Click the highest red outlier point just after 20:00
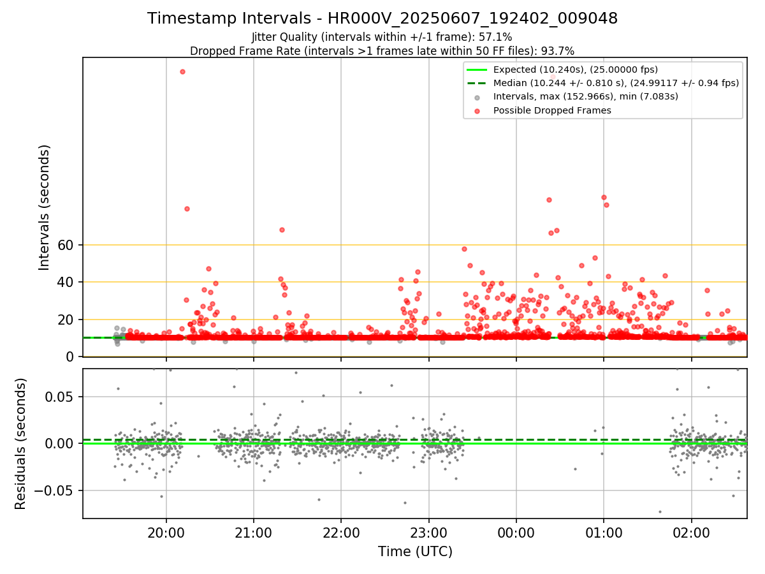Viewport: 765px width, 574px height. [182, 71]
